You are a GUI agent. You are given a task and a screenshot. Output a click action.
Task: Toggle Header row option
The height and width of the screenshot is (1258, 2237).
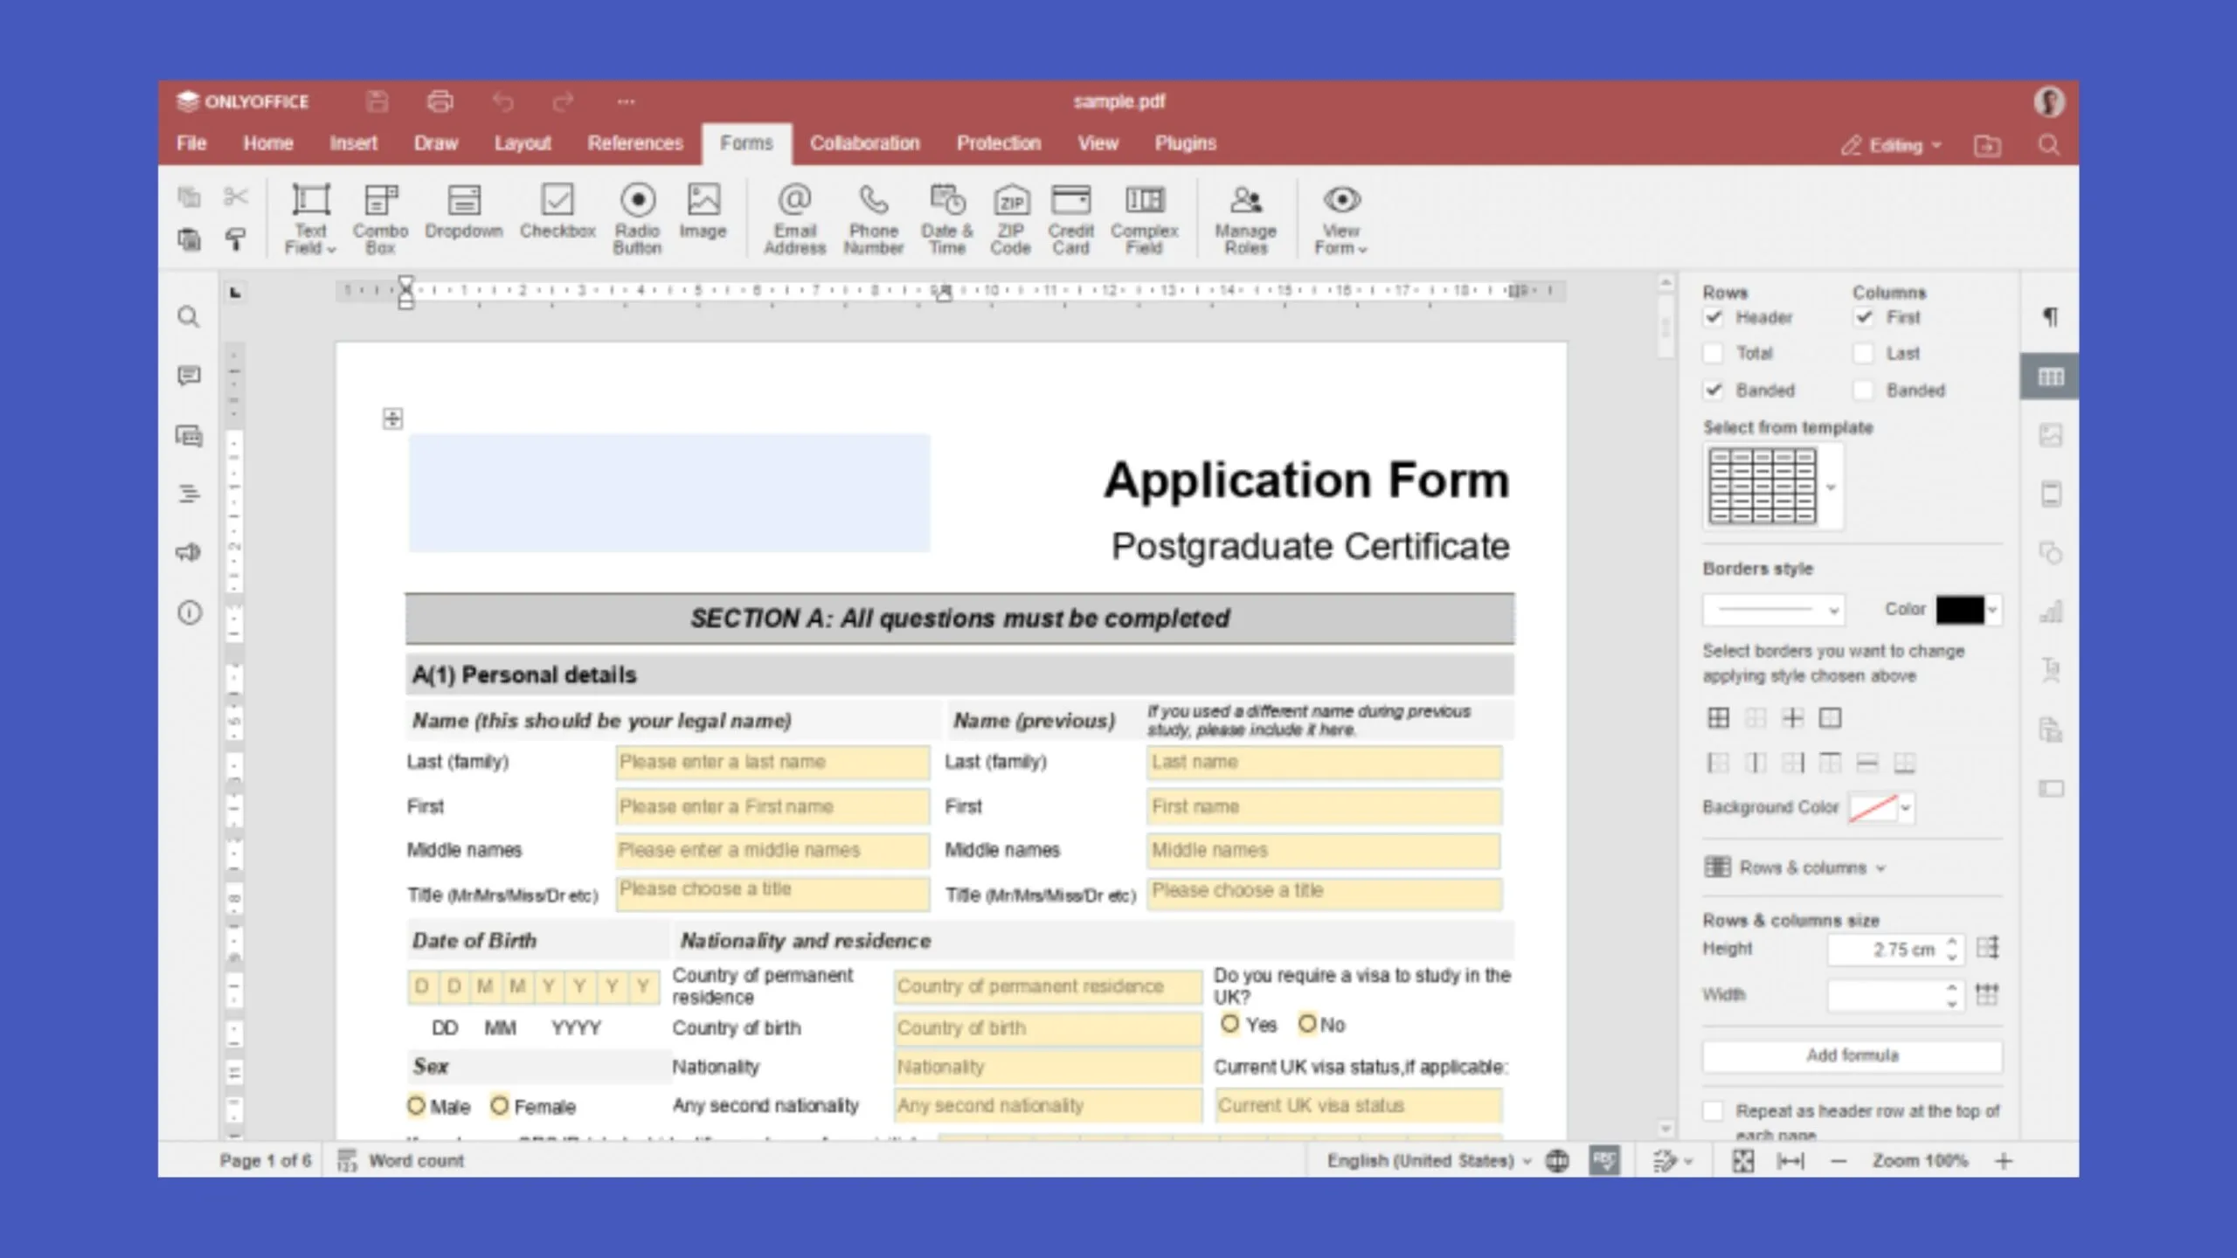click(x=1714, y=316)
